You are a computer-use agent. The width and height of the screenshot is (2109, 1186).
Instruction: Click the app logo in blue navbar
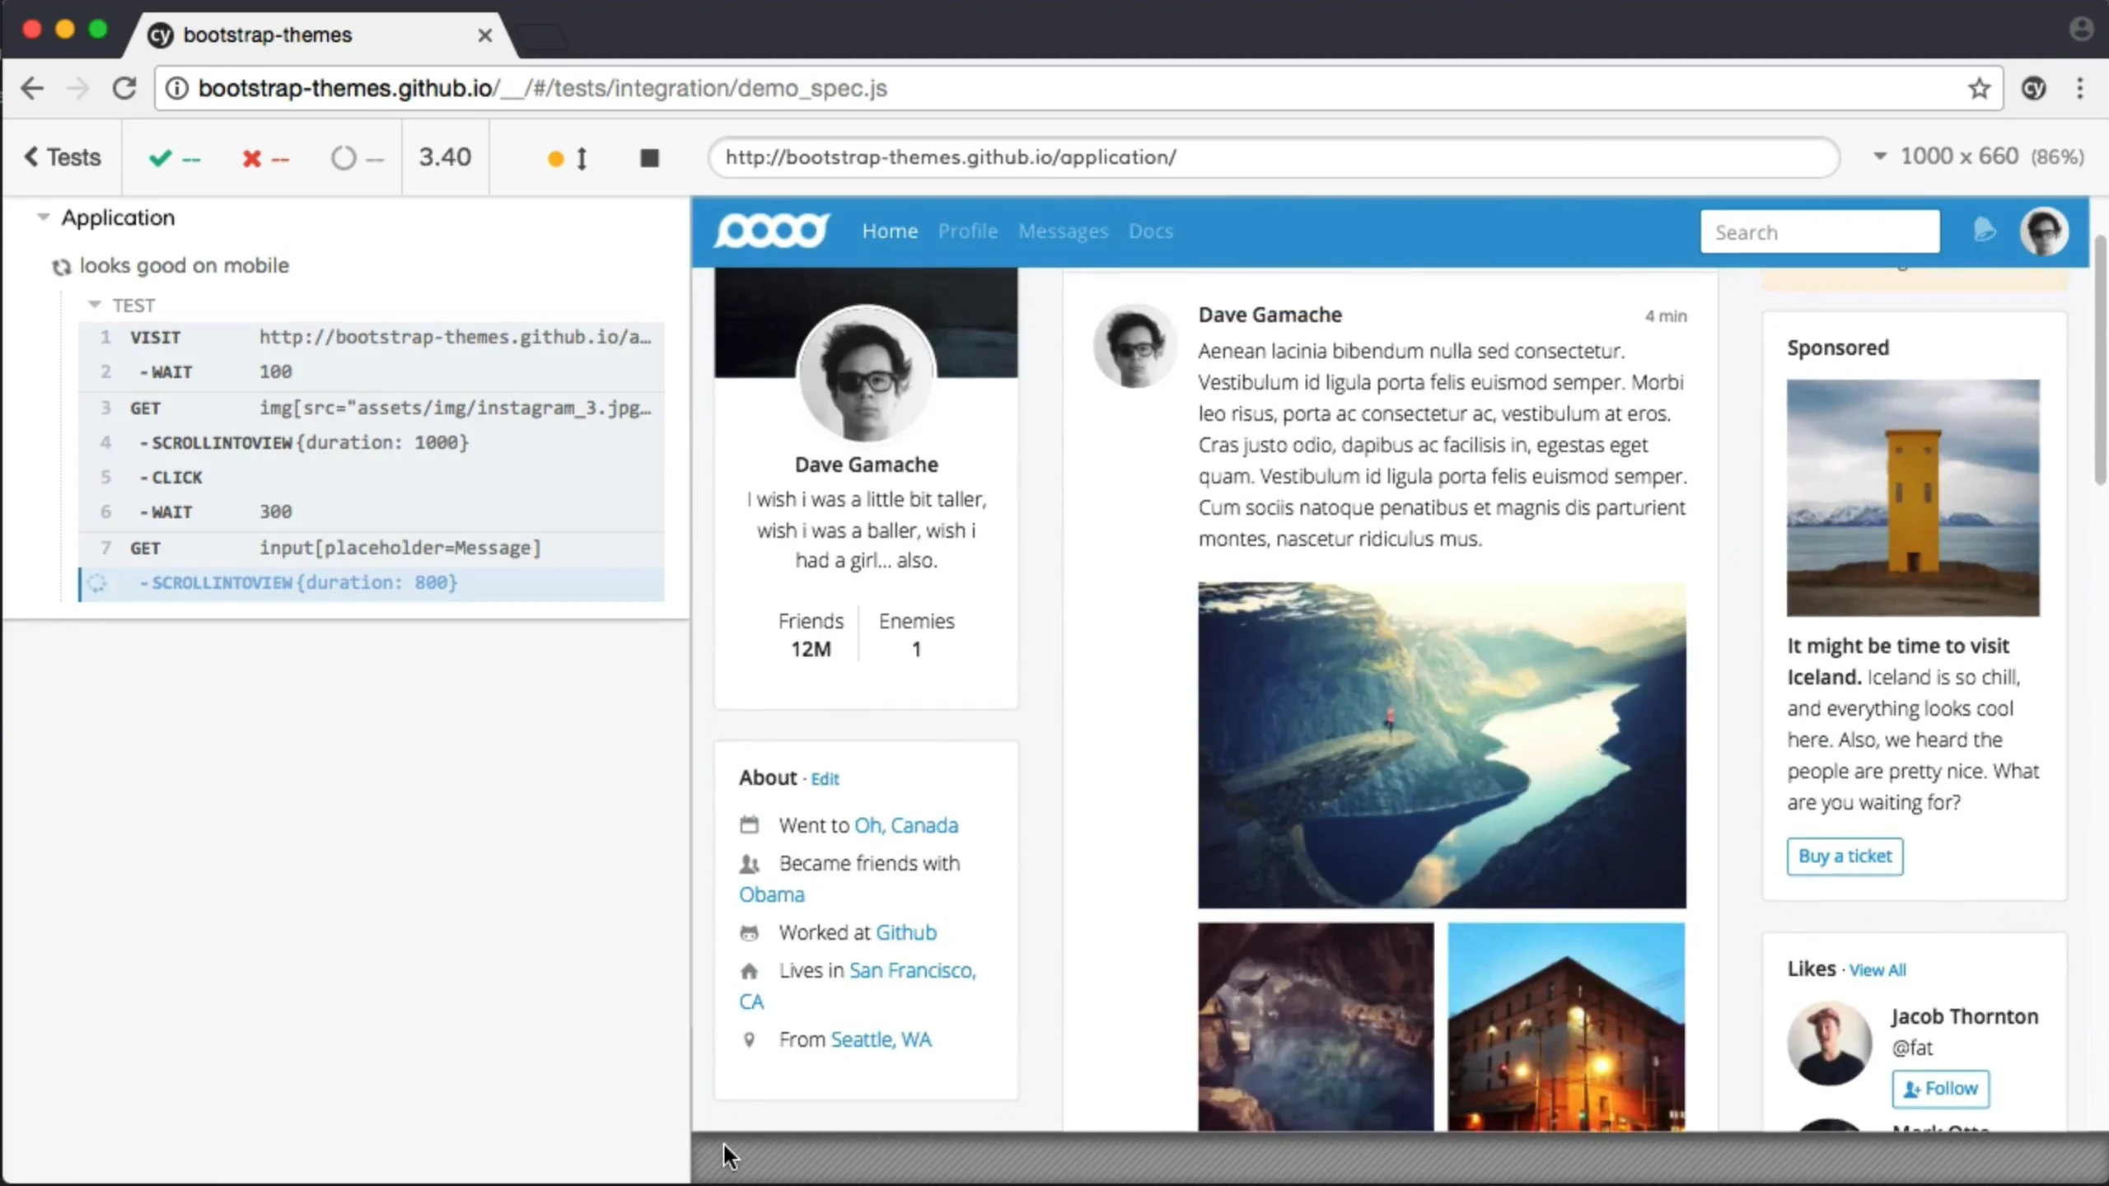coord(771,231)
